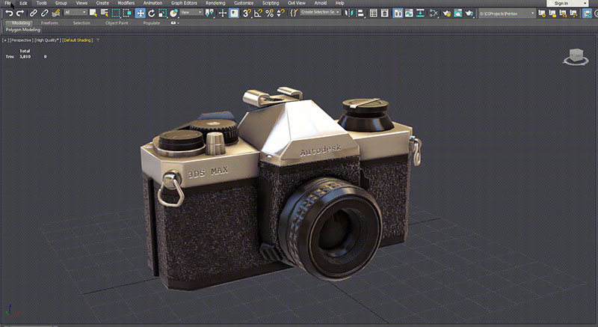
Task: Select the Select and Link tool
Action: click(33, 13)
